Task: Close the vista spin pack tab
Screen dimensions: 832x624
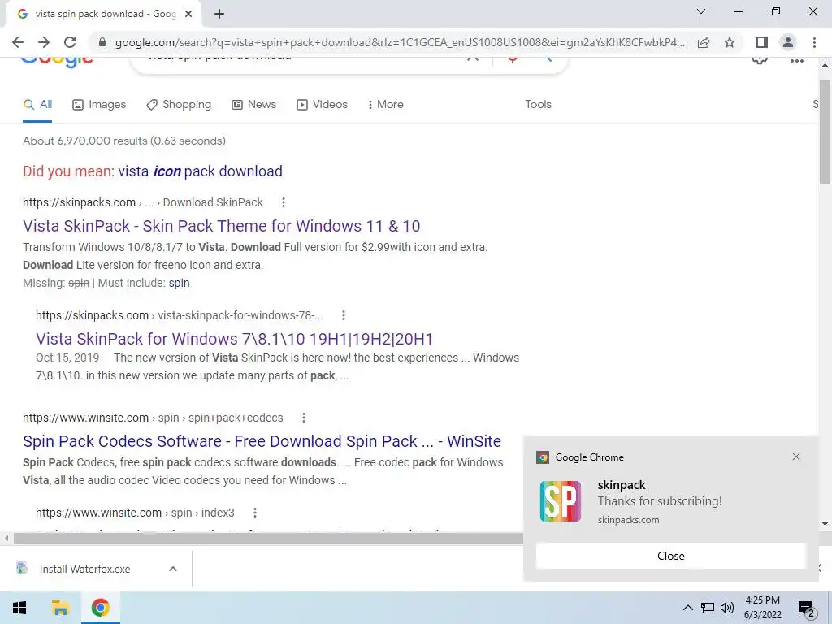Action: coord(188,14)
